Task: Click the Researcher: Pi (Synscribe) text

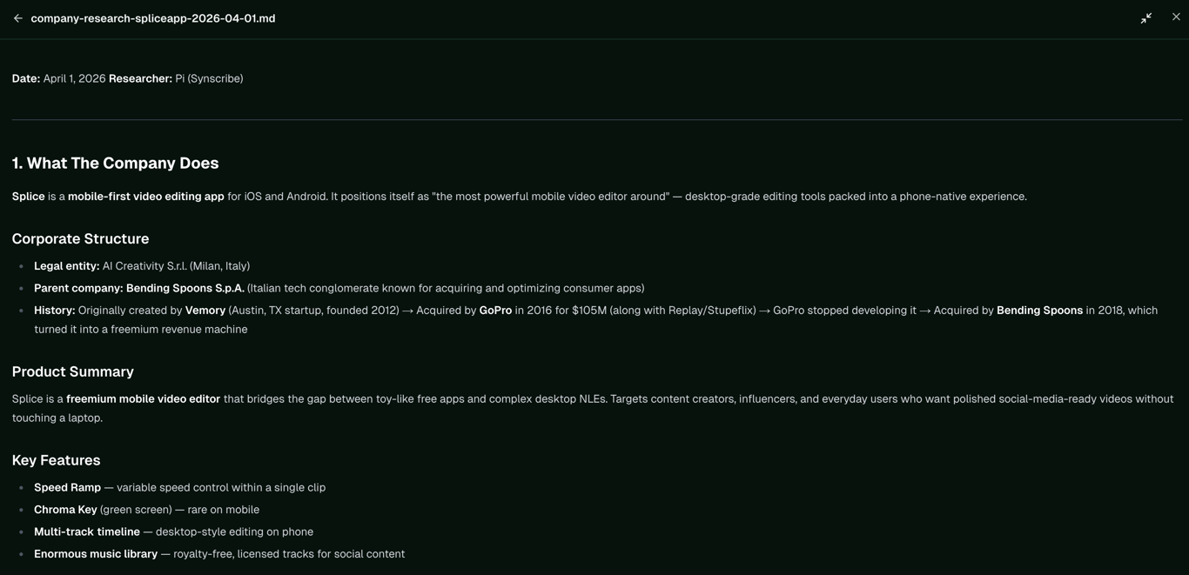Action: click(176, 78)
